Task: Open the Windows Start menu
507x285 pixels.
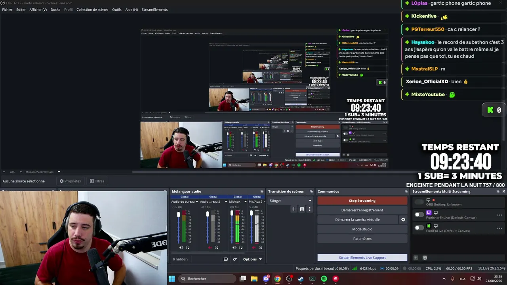Action: click(x=172, y=279)
